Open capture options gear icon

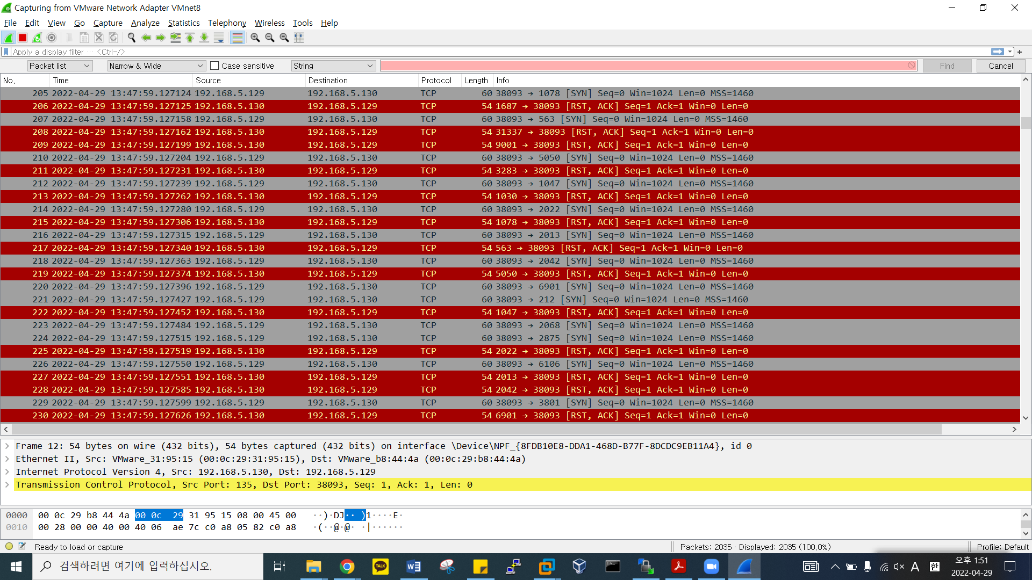[x=52, y=38]
